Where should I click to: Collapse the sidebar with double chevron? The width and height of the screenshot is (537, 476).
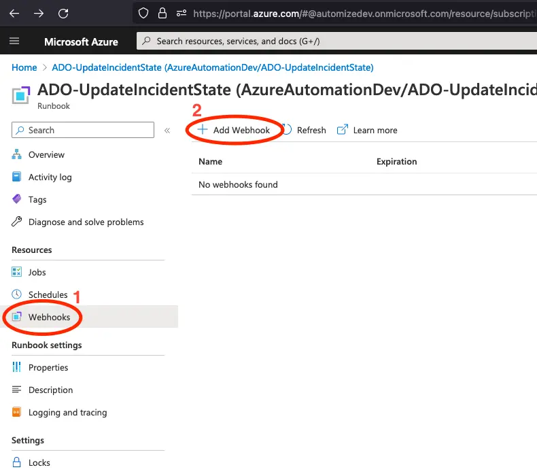coord(167,131)
